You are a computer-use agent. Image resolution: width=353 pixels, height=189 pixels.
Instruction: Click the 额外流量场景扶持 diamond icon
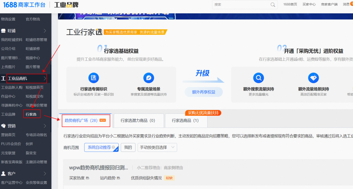click(x=313, y=78)
